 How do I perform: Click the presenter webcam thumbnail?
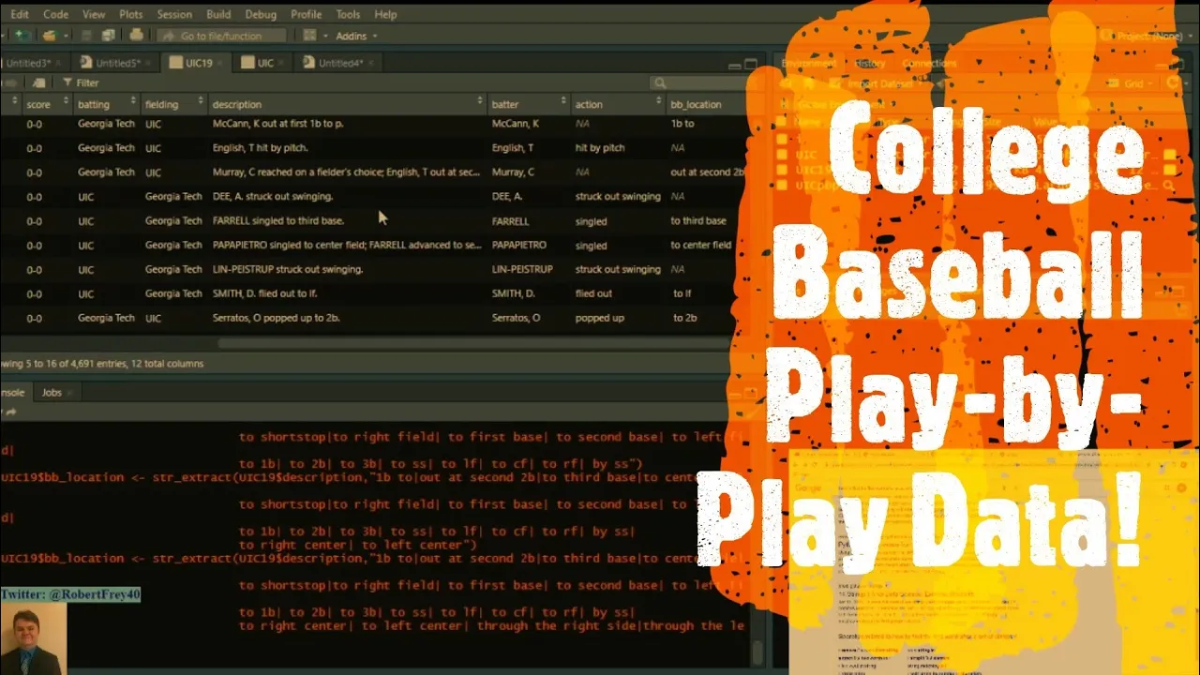tap(34, 638)
